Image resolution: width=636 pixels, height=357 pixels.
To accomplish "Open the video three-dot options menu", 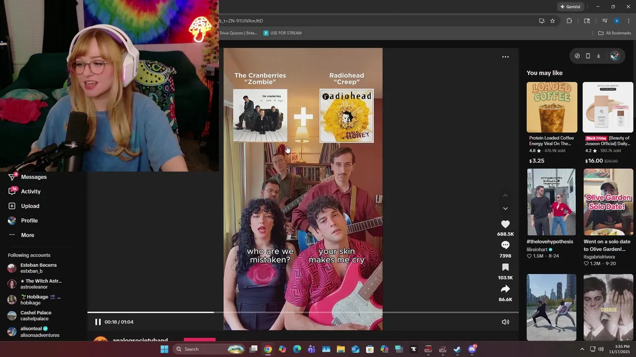I will click(505, 57).
